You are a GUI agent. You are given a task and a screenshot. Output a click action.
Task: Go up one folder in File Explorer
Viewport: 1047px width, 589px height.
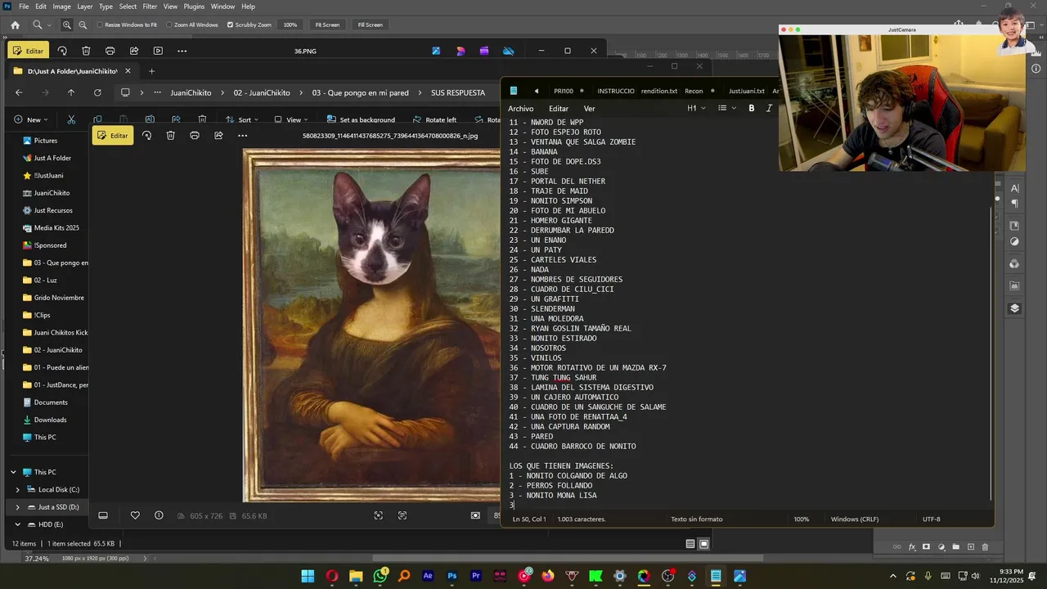coord(71,92)
